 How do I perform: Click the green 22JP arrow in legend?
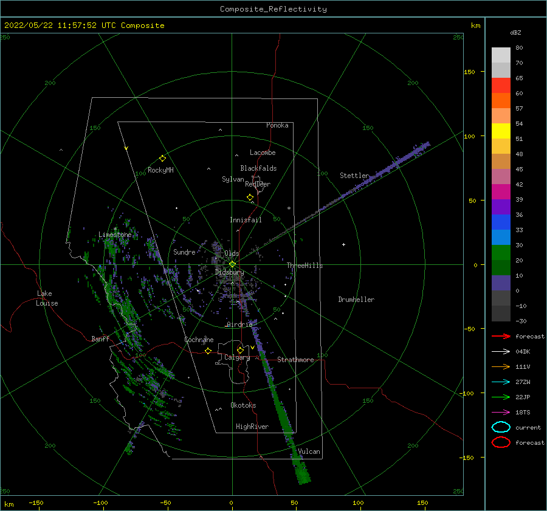(501, 397)
